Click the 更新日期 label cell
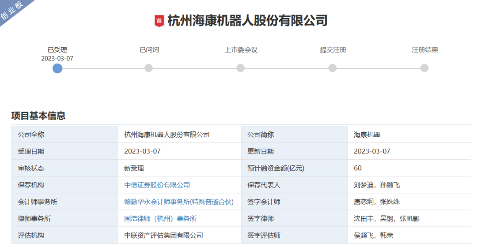The image size is (477, 247). (x=294, y=151)
